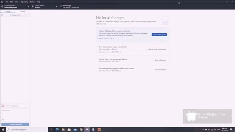Show hidden system tray icons

(x=203, y=129)
